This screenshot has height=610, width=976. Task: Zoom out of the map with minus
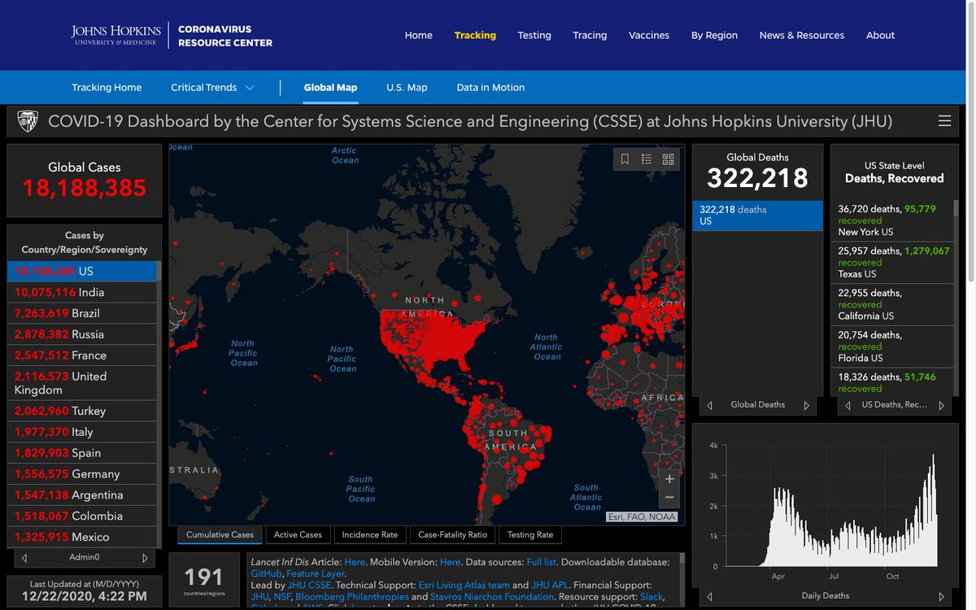click(x=669, y=498)
